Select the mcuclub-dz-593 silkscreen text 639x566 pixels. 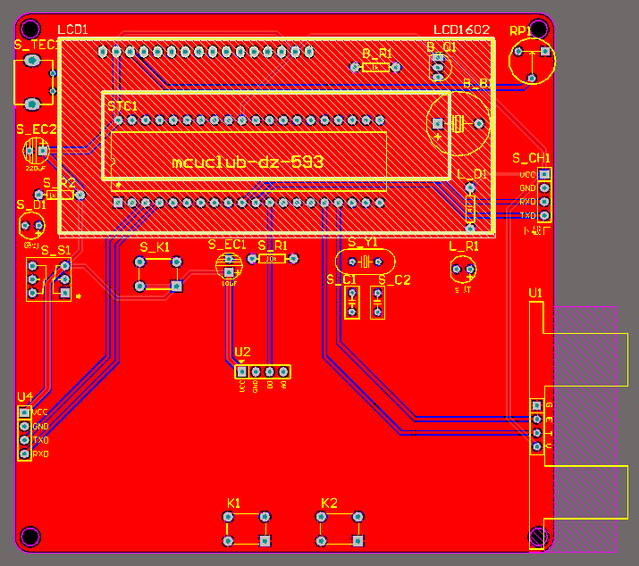click(248, 162)
